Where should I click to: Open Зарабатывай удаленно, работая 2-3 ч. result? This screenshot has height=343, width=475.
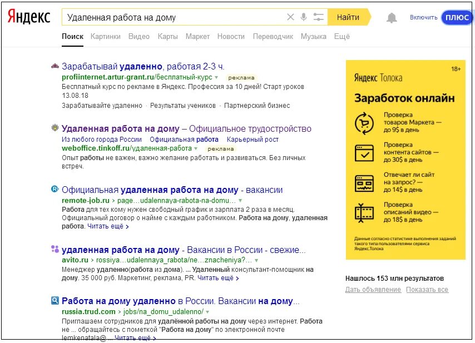[x=143, y=66]
